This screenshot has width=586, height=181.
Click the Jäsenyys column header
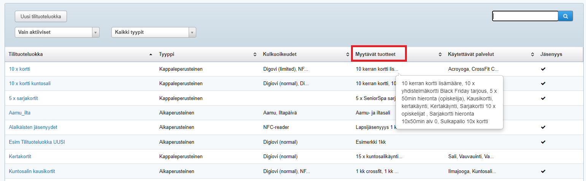(551, 54)
